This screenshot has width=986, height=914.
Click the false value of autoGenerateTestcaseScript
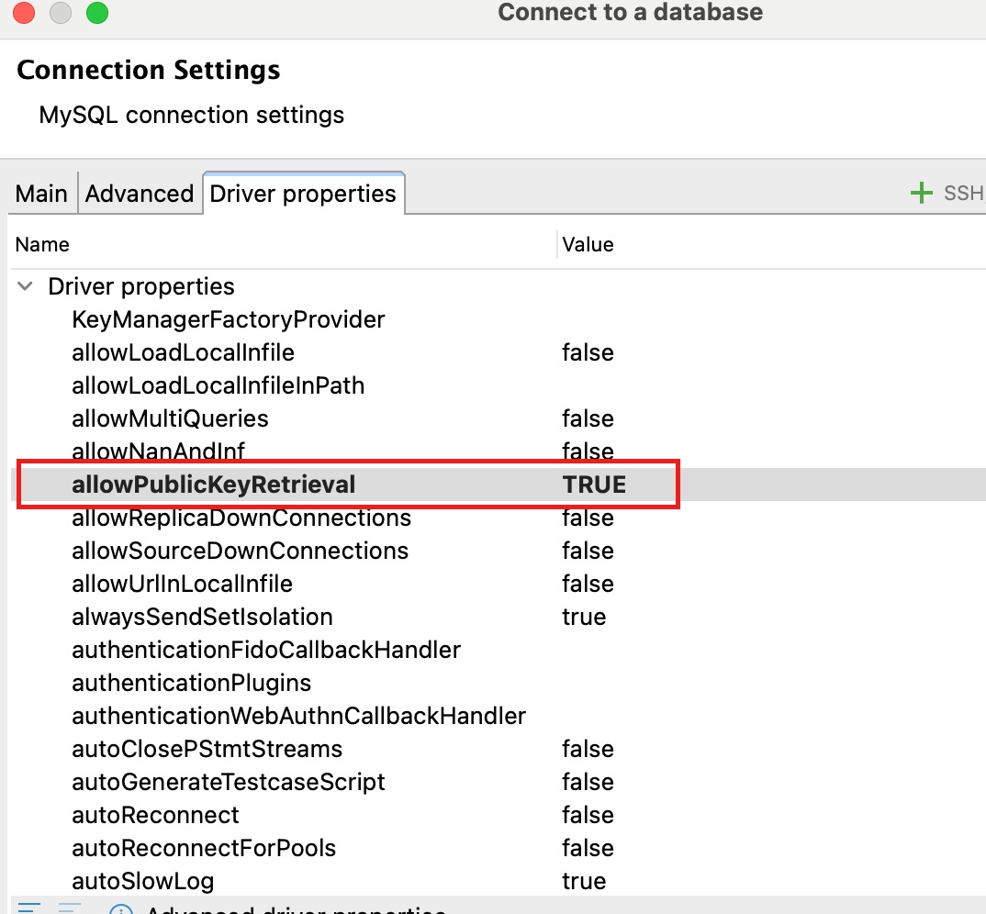588,782
